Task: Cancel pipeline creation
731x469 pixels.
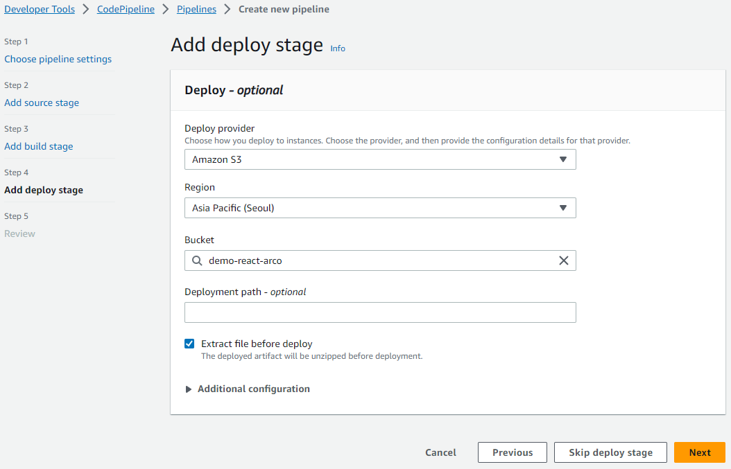Action: click(x=440, y=452)
